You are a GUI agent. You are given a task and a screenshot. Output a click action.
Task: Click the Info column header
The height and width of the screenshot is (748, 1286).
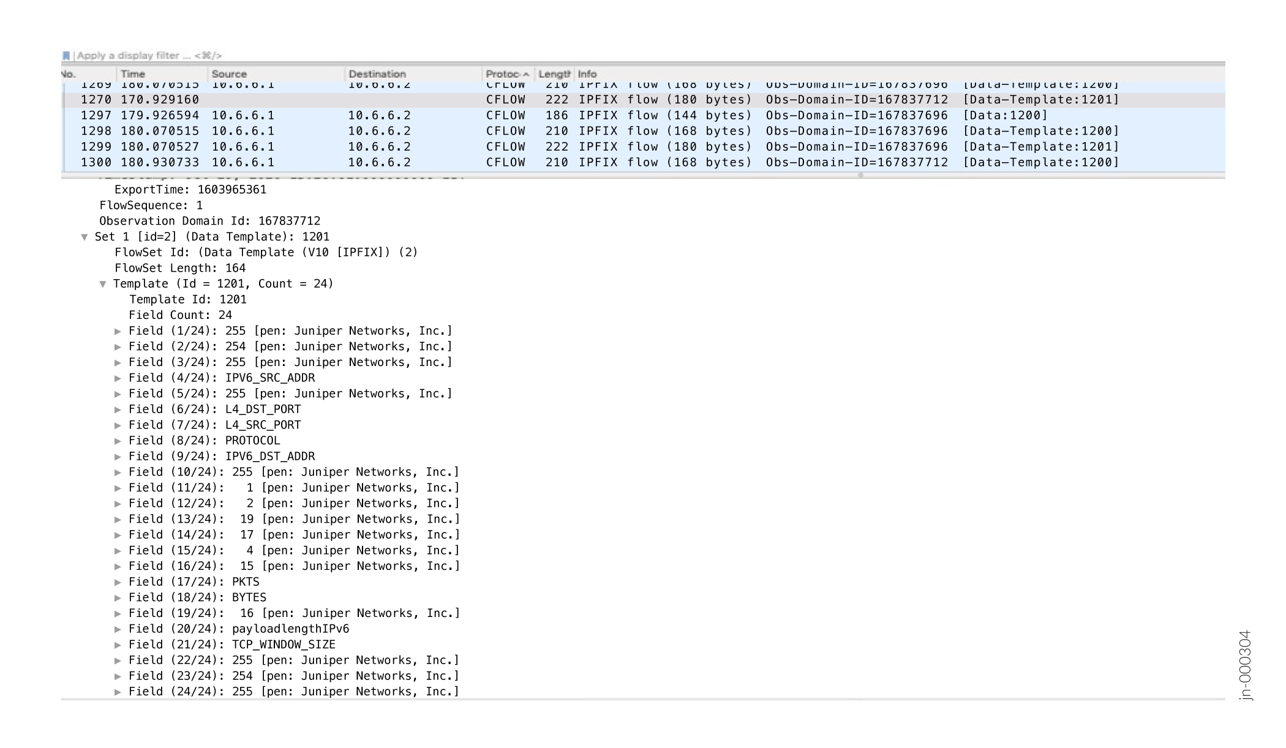pos(587,74)
